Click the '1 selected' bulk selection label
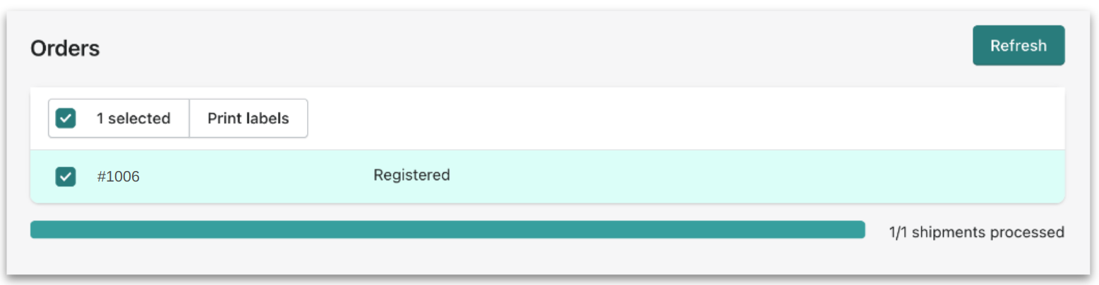 [133, 118]
